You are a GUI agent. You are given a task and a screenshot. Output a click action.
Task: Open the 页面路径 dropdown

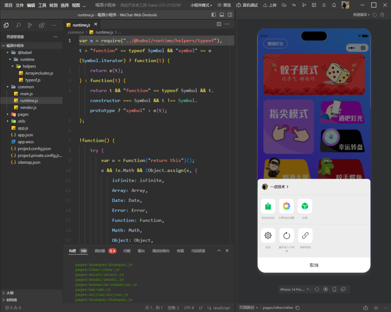(x=248, y=308)
